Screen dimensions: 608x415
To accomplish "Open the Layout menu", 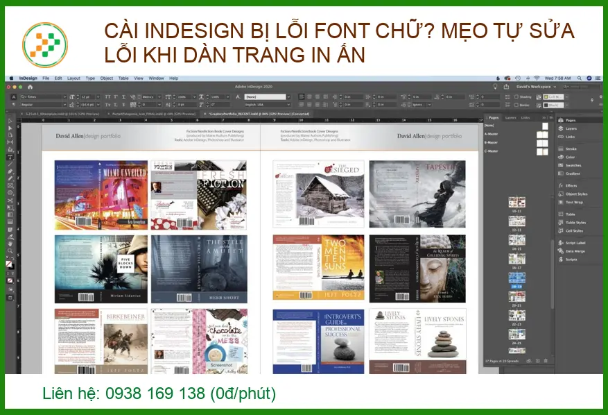I will point(73,78).
